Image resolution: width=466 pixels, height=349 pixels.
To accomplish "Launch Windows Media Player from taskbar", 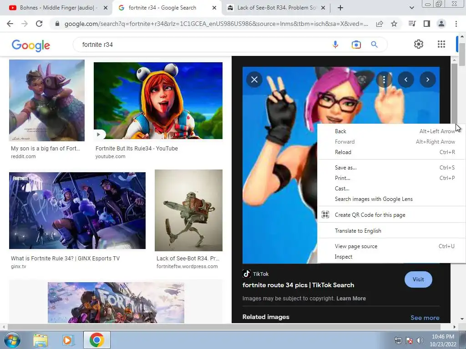I will coord(68,340).
